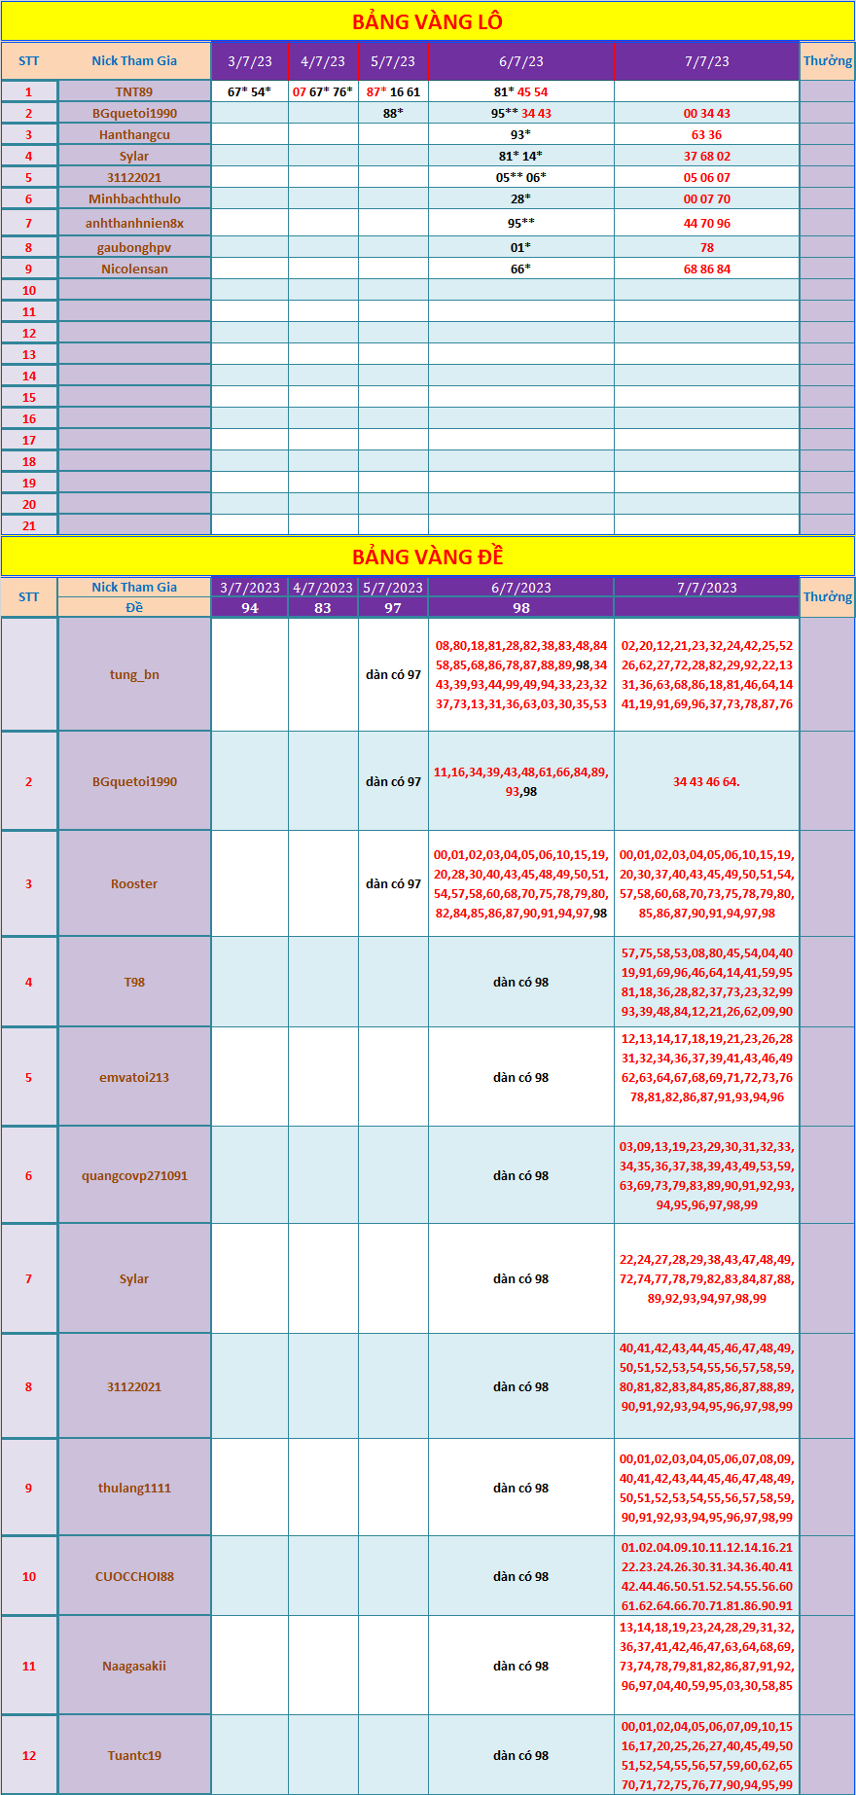
Task: Click the Minhbachthulo name cell
Action: (134, 198)
